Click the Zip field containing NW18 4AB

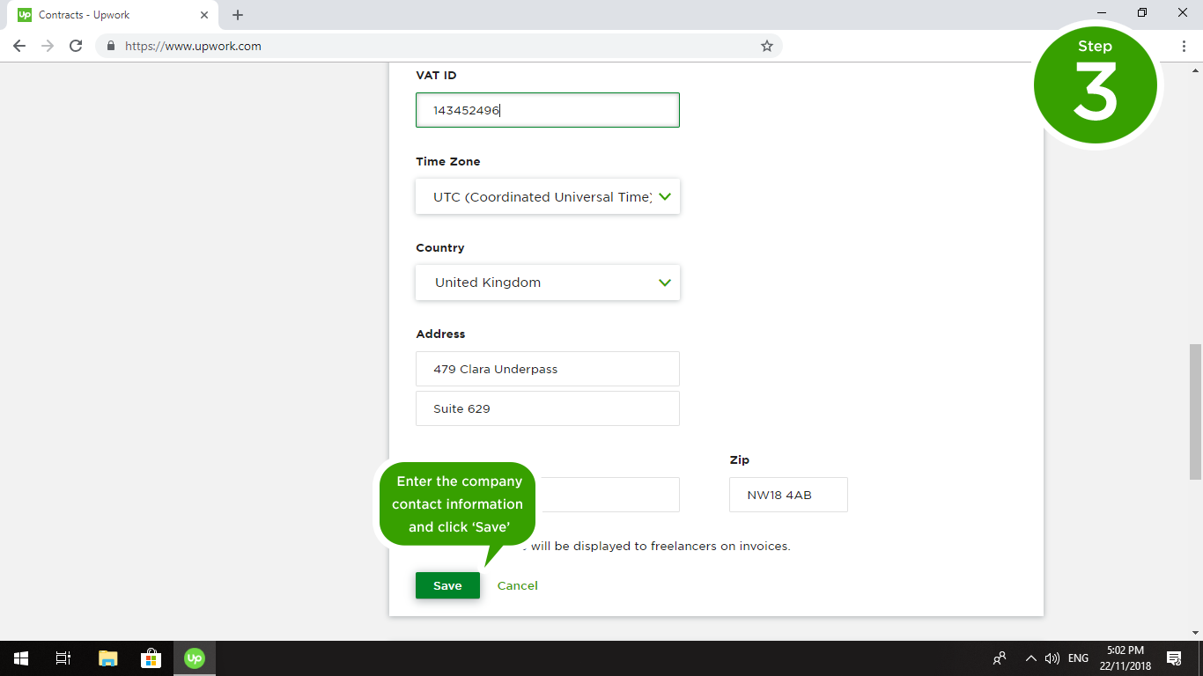(x=788, y=495)
